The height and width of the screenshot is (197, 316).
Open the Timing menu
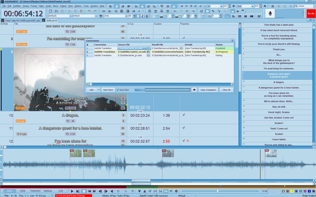click(26, 6)
